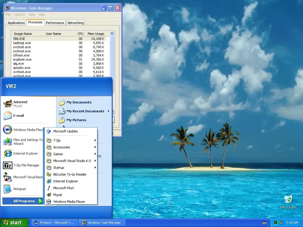Expand Microsoft Visual Studio 6.0 submenu arrow
303x227 pixels.
95,160
